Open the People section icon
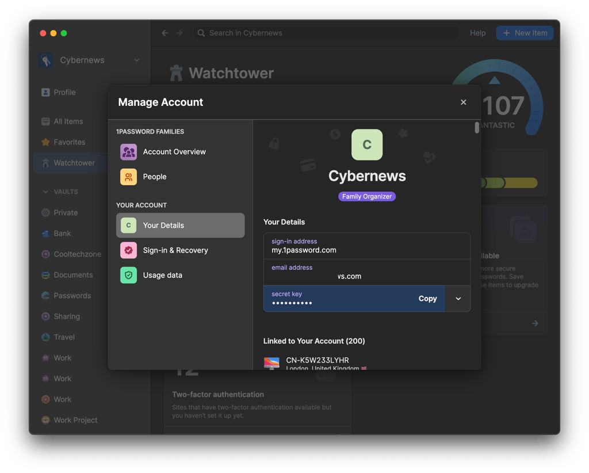 (x=128, y=177)
